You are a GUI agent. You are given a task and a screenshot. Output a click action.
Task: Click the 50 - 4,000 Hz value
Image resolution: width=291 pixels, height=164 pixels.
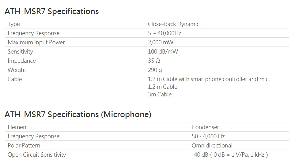coord(208,136)
